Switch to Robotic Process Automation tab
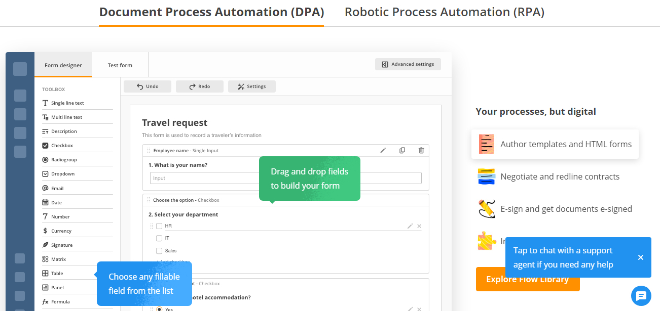This screenshot has width=660, height=311. (444, 12)
